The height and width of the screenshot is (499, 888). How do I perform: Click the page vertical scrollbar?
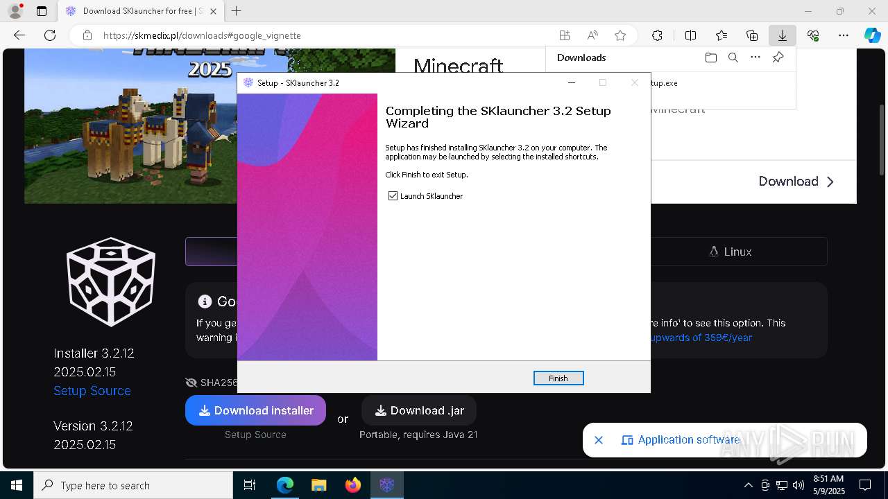(882, 139)
